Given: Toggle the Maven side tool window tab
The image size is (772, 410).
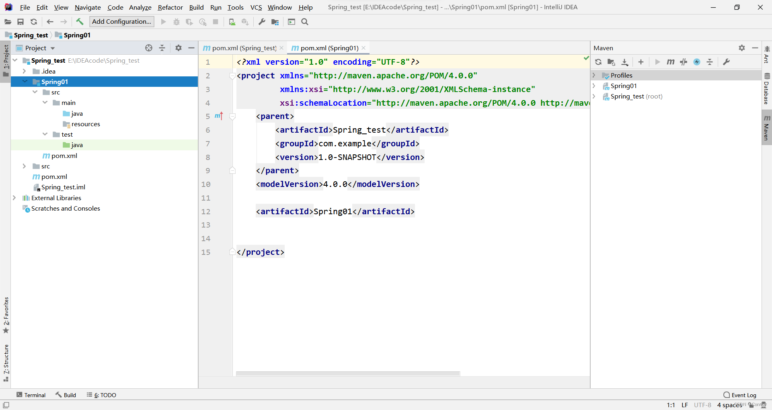Looking at the screenshot, I should click(767, 128).
